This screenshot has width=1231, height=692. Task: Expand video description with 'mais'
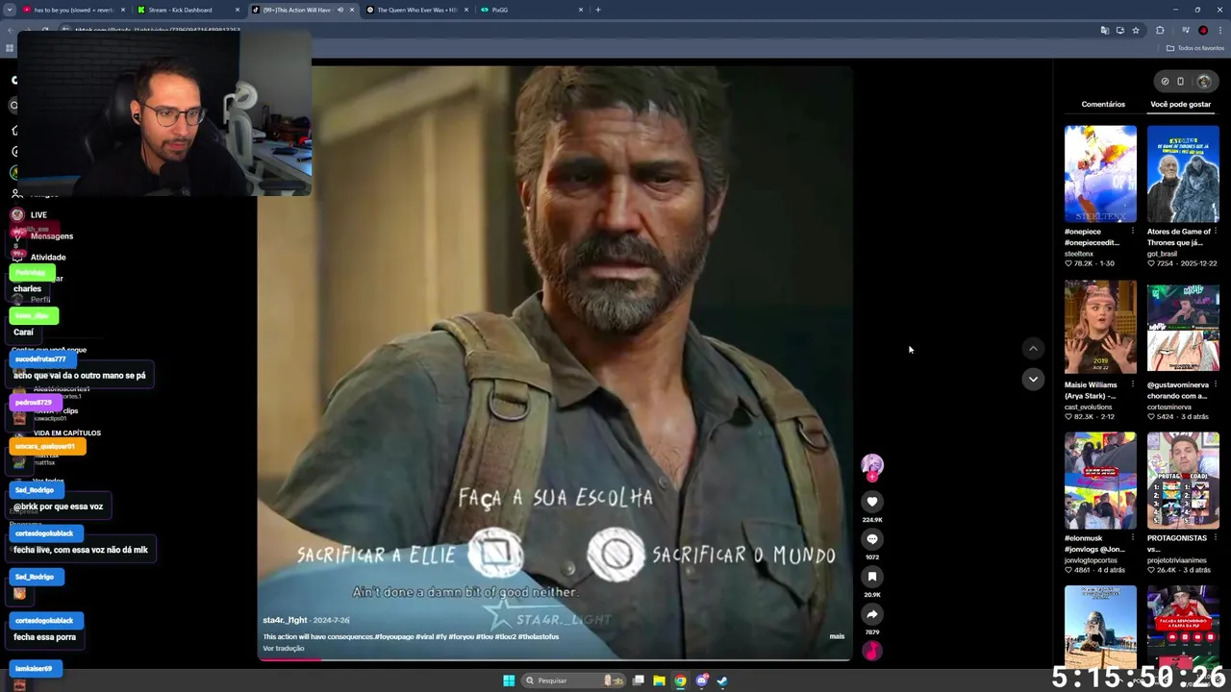coord(837,636)
